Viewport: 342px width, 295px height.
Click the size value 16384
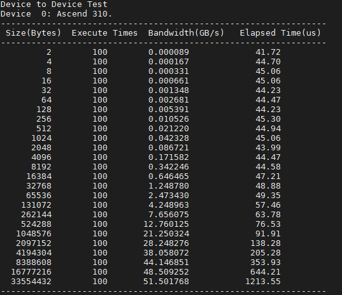39,176
